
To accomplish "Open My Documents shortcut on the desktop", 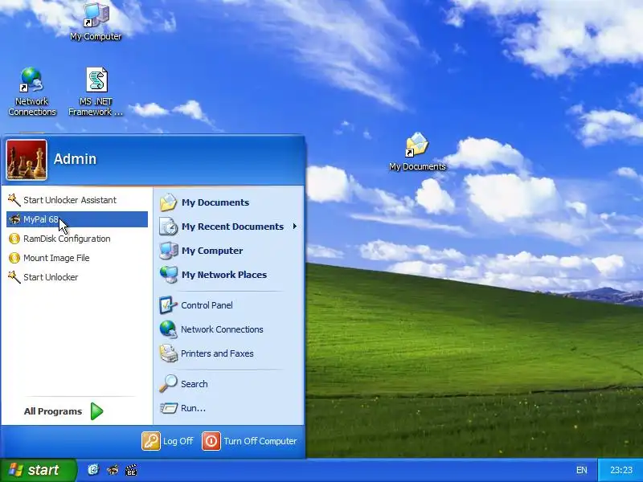I will coord(417,152).
